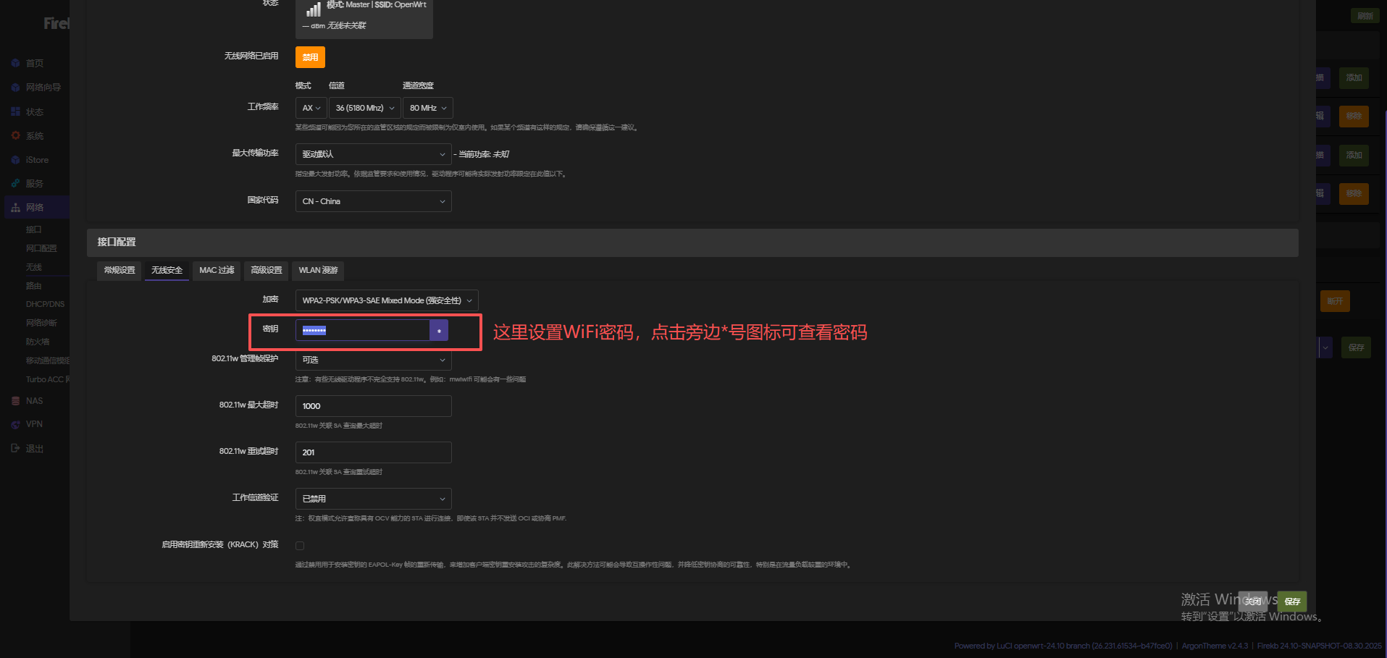Open the 加密 encryption mode dropdown
This screenshot has height=658, width=1387.
(386, 300)
